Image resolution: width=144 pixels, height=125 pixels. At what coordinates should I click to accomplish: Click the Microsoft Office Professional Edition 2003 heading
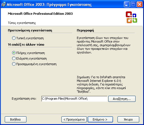40,14
